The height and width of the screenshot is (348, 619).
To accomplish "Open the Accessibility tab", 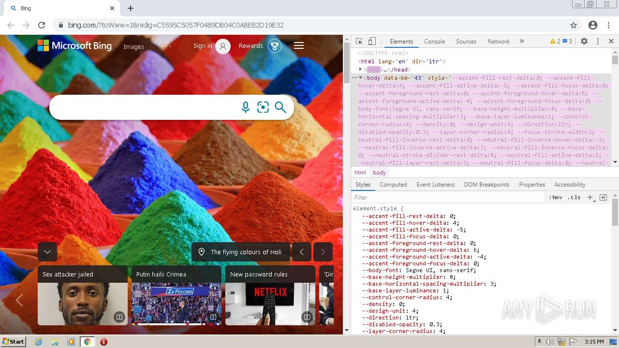I will (570, 185).
